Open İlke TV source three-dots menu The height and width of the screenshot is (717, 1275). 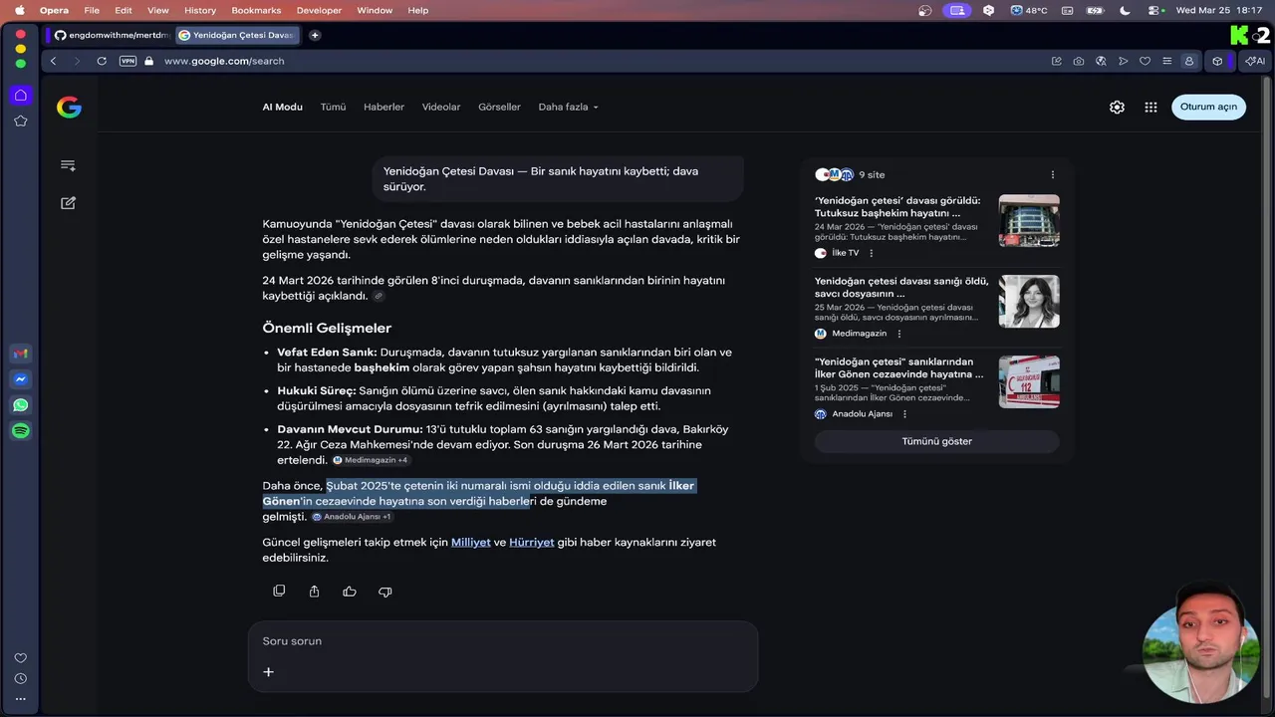click(x=872, y=253)
